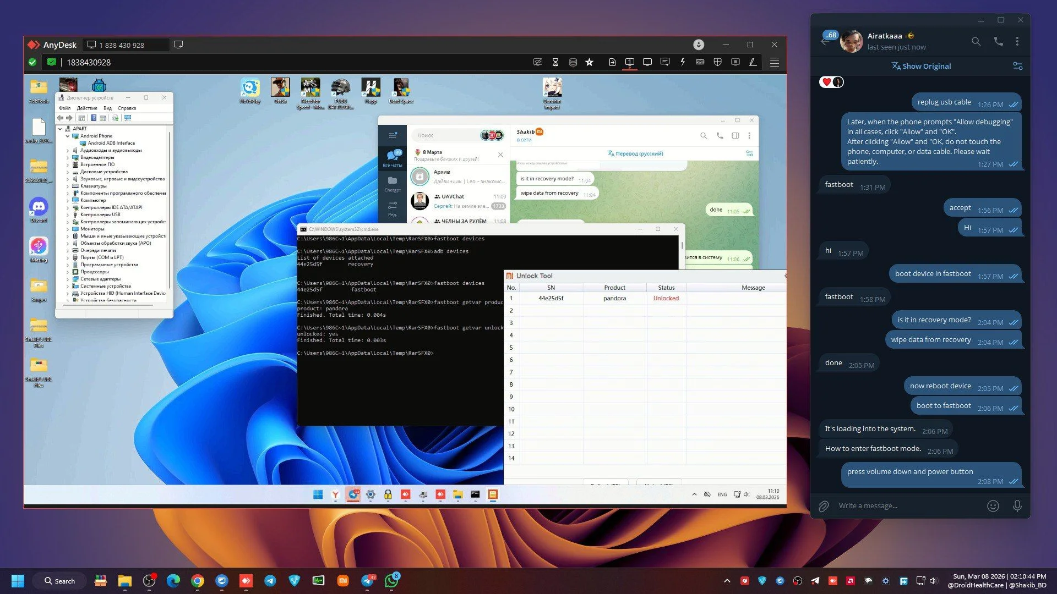This screenshot has width=1057, height=594.
Task: Open Архив chat in remote Telegram
Action: click(x=458, y=177)
